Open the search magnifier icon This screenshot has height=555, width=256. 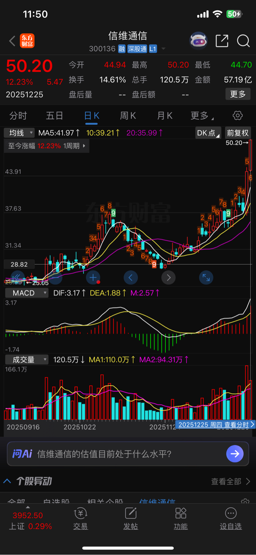[x=243, y=41]
